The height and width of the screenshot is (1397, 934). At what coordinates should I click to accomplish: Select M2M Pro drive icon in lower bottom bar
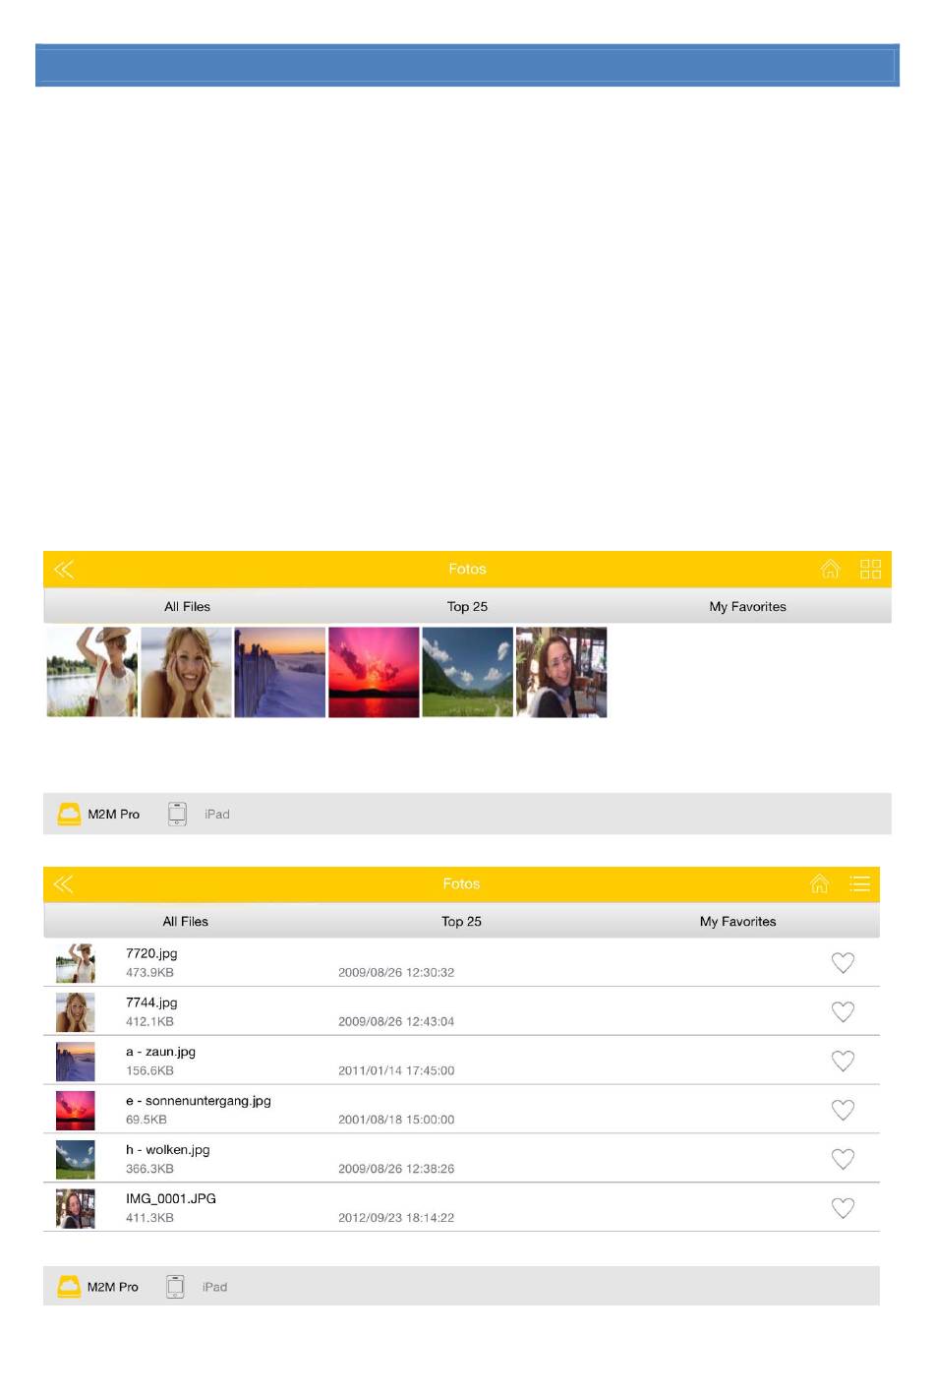coord(69,1286)
